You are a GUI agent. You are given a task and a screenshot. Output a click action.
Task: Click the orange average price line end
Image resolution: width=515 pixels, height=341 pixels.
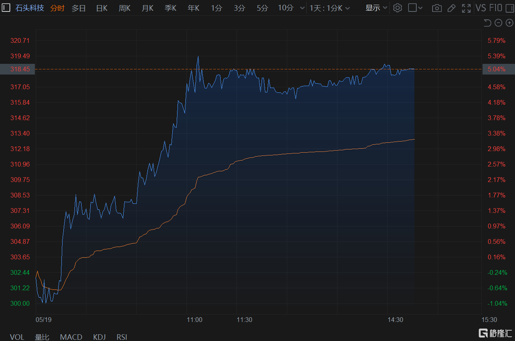tap(414, 139)
